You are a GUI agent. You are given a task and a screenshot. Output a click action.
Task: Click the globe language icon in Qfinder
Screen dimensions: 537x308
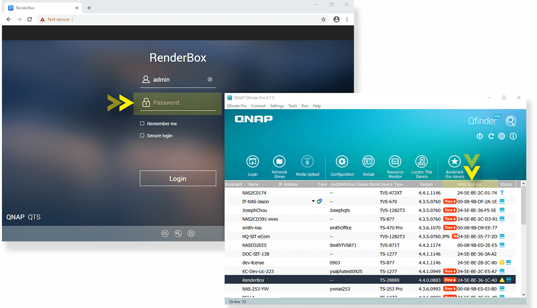coord(502,136)
